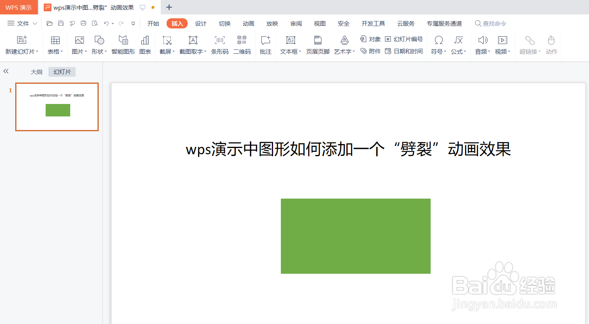Click the print preview icon
589x324 pixels.
point(95,23)
